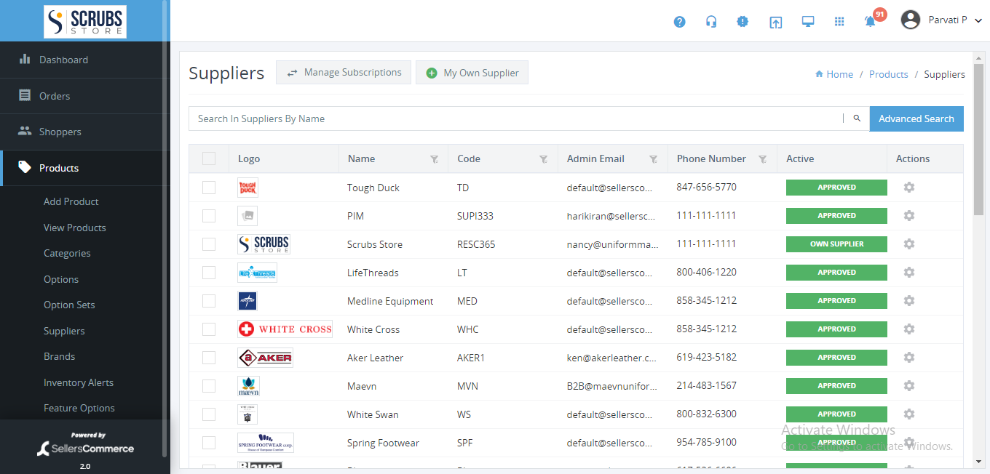Viewport: 990px width, 474px height.
Task: Follow the Products breadcrumb link
Action: click(x=888, y=73)
